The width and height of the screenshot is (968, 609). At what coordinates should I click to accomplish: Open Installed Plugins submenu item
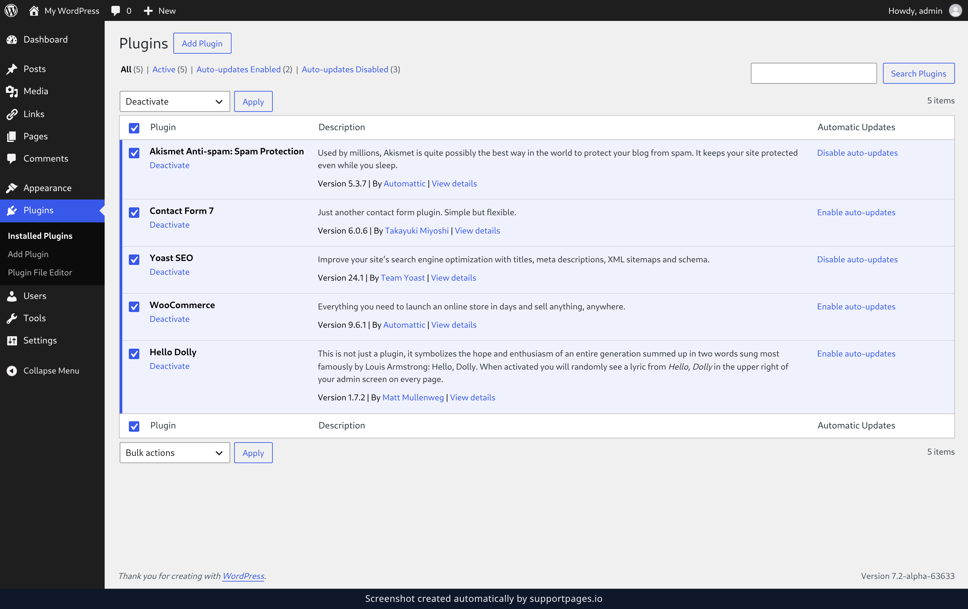[x=40, y=236]
